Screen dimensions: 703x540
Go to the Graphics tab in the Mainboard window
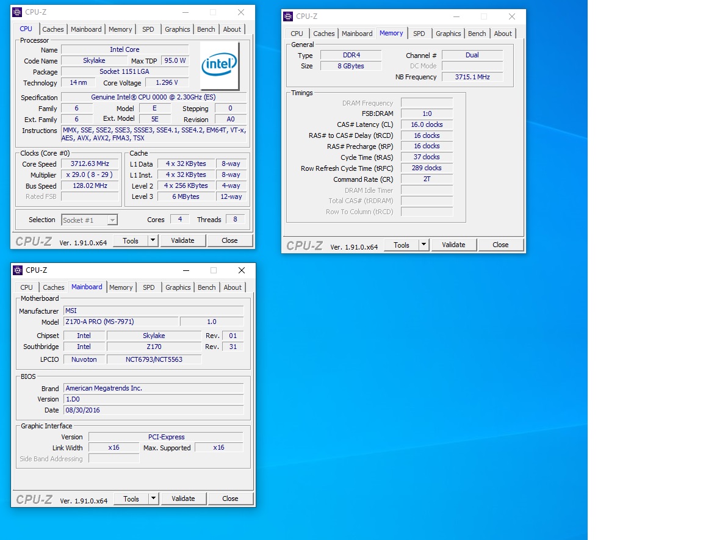pos(178,287)
